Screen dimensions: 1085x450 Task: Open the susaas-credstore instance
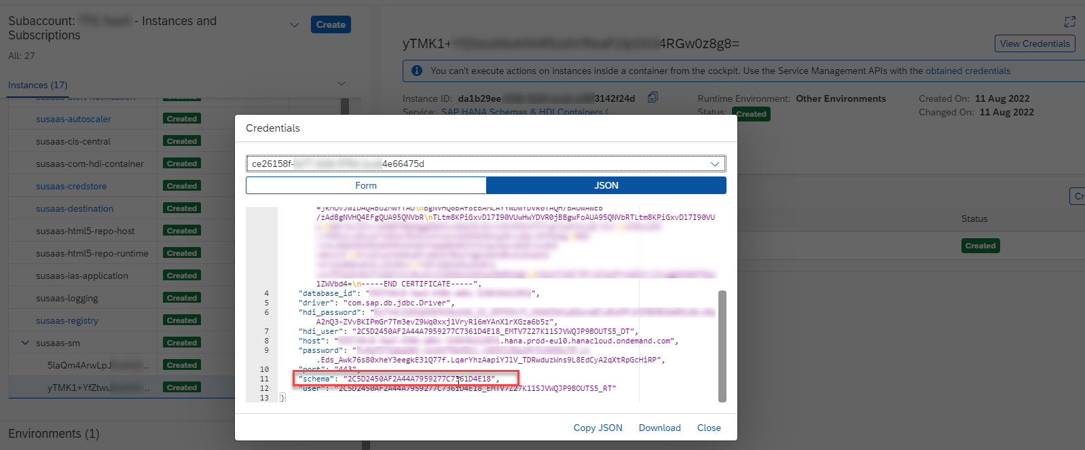click(71, 186)
